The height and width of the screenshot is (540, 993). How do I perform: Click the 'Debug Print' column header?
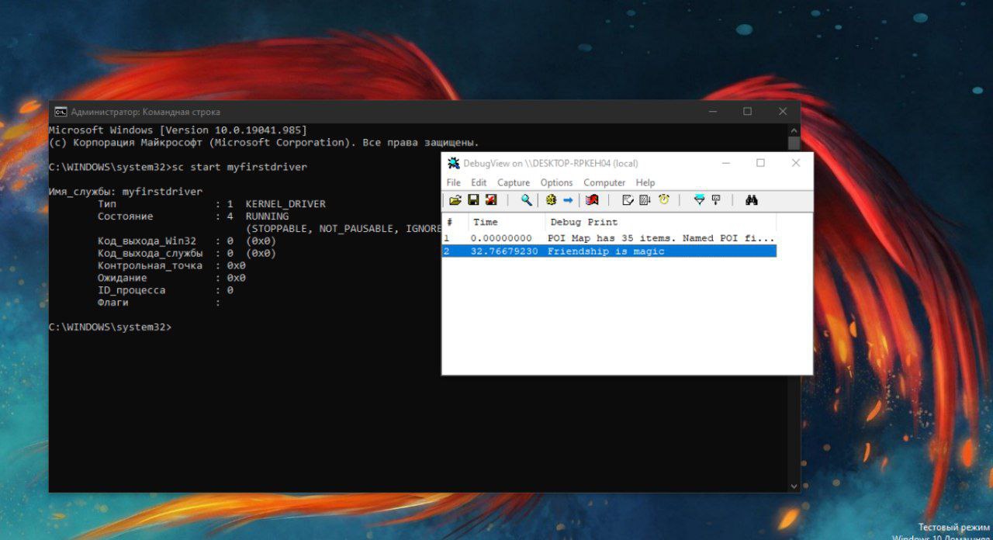(661, 222)
